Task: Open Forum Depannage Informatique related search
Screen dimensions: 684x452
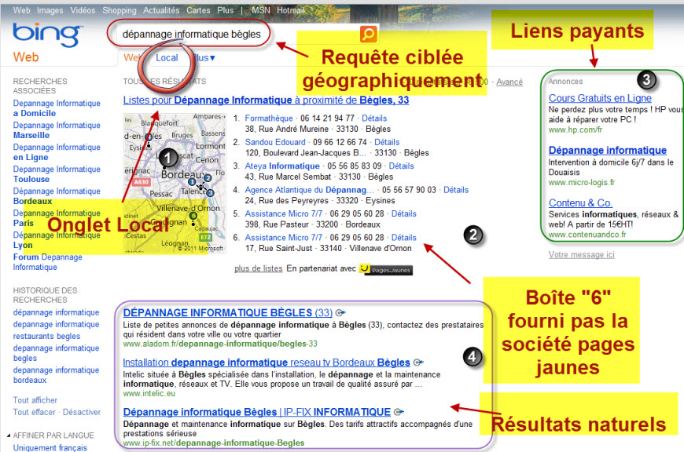Action: pyautogui.click(x=47, y=262)
